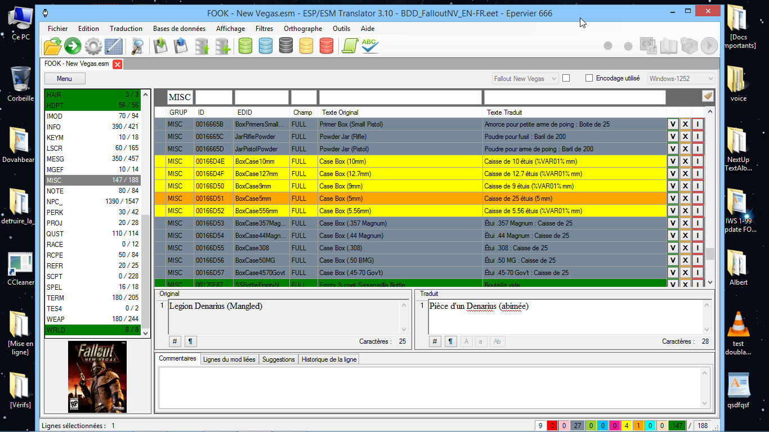Click the down arrow of the group list scrollbar
This screenshot has width=769, height=432.
coord(146,333)
